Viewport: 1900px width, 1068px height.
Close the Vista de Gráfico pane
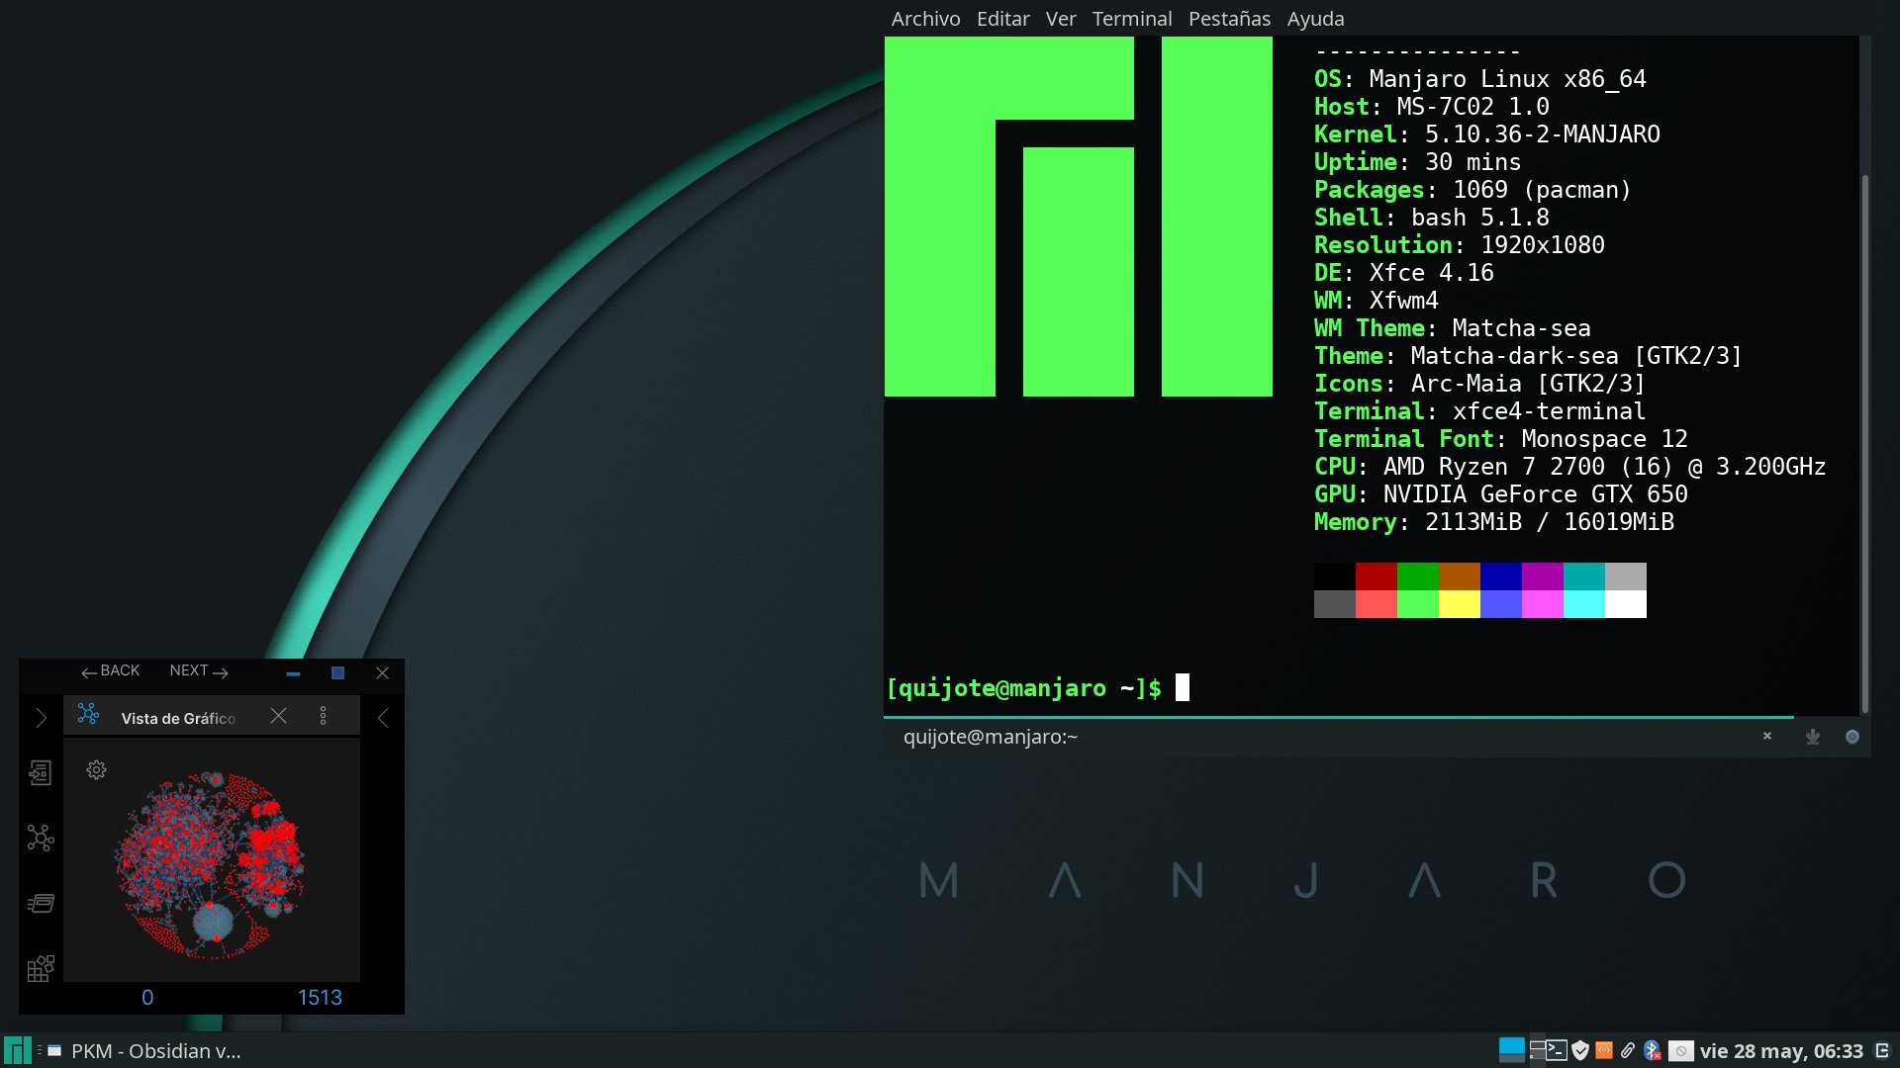[x=279, y=716]
